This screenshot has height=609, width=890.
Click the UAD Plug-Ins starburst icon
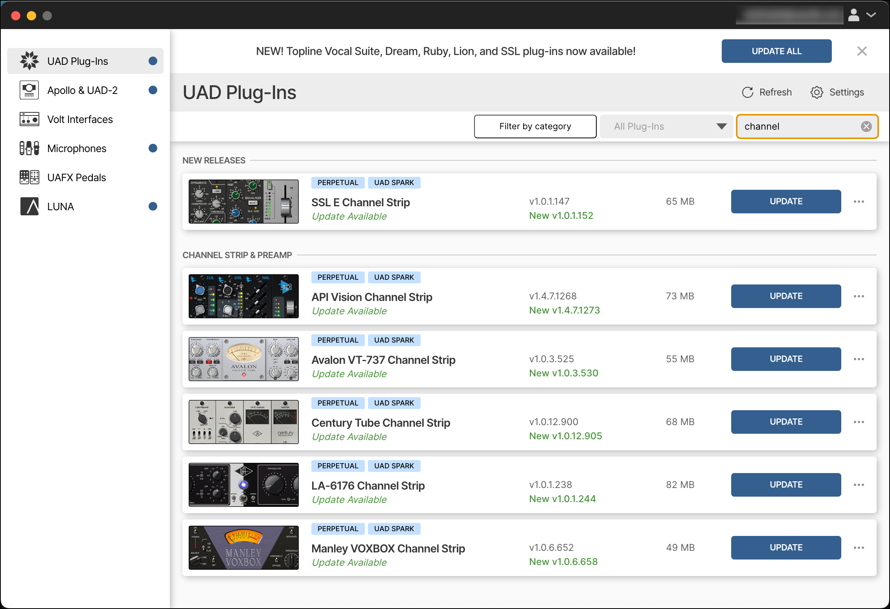coord(29,61)
